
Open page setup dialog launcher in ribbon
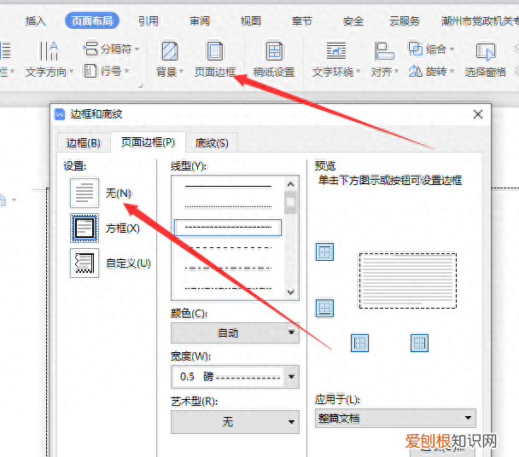tap(141, 85)
